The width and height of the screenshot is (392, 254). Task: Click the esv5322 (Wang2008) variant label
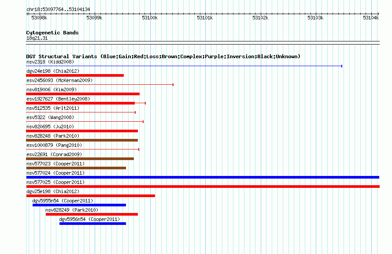[50, 117]
